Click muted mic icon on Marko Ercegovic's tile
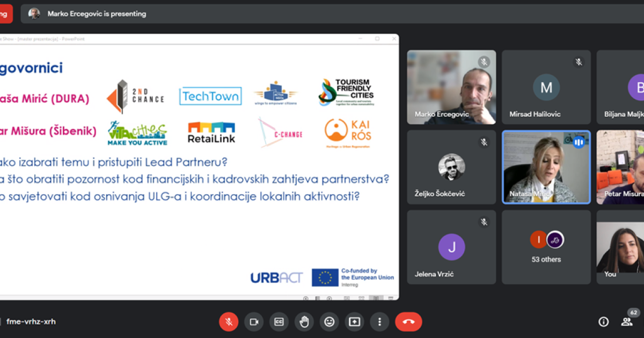Image resolution: width=644 pixels, height=338 pixels. coord(484,62)
